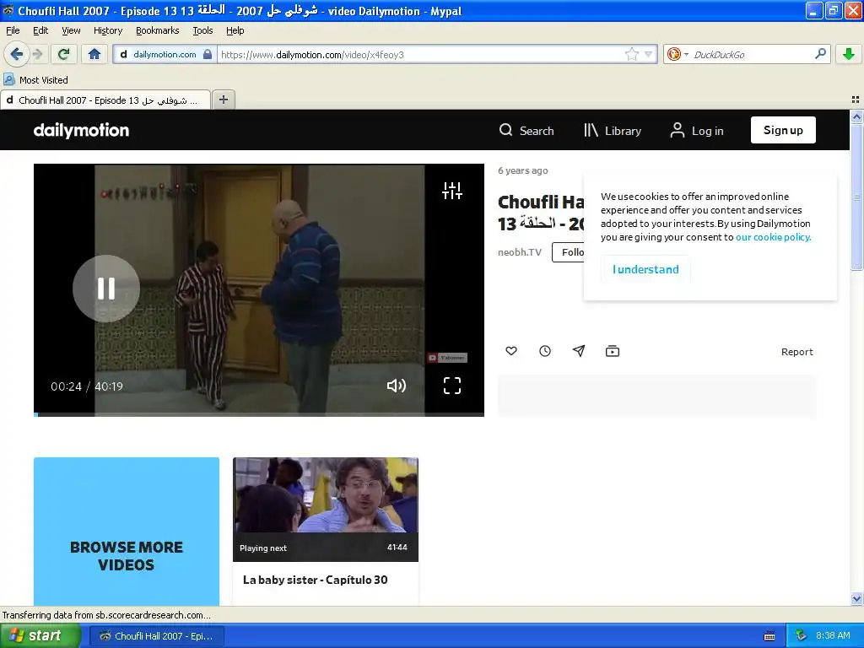Image resolution: width=864 pixels, height=648 pixels.
Task: Click the Sign up button
Action: click(783, 130)
